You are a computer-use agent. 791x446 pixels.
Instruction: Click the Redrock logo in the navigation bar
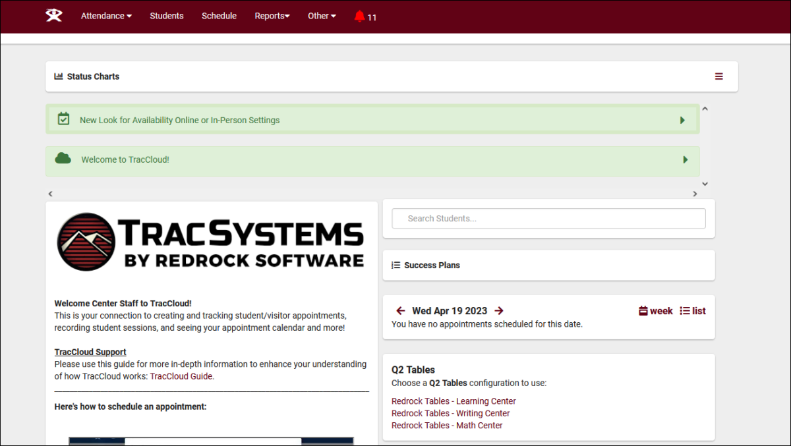coord(53,16)
